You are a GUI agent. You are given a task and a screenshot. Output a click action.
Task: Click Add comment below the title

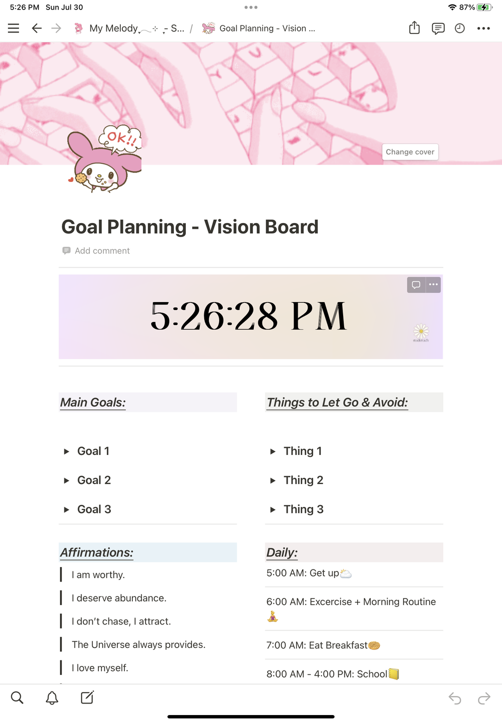[x=102, y=251]
